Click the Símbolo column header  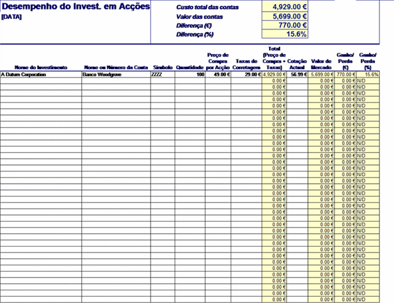[x=162, y=67]
